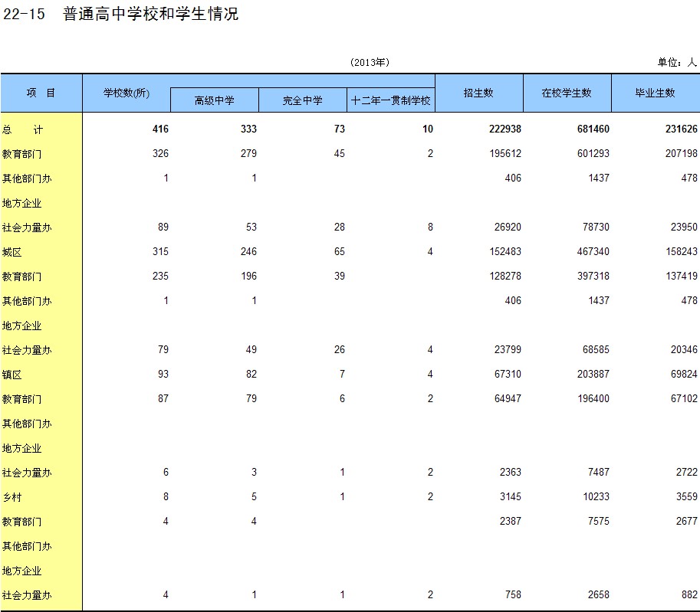The image size is (700, 612).
Task: Click the cell showing 203887
Action: (x=593, y=375)
